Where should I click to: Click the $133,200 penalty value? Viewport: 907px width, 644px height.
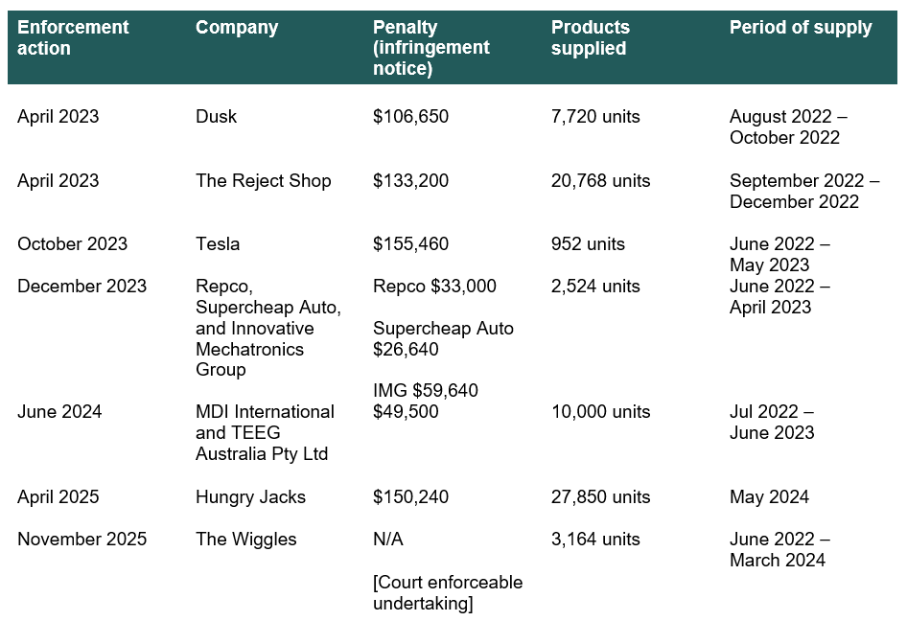(x=410, y=181)
